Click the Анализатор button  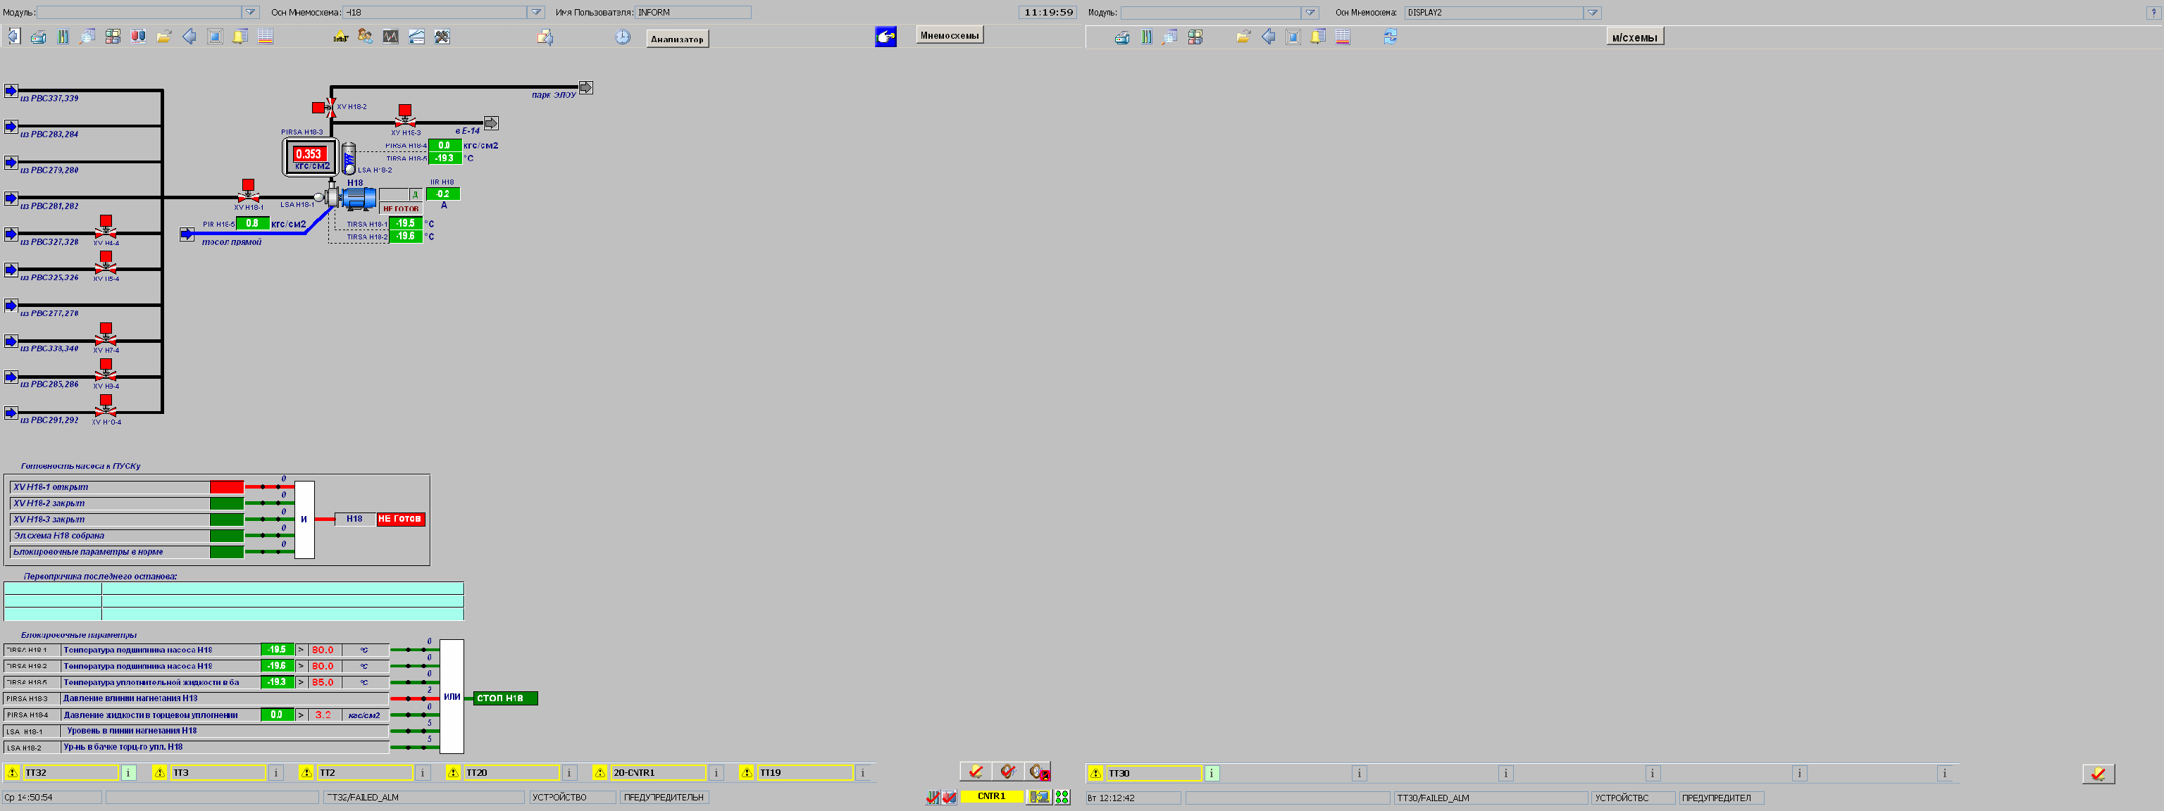(677, 39)
